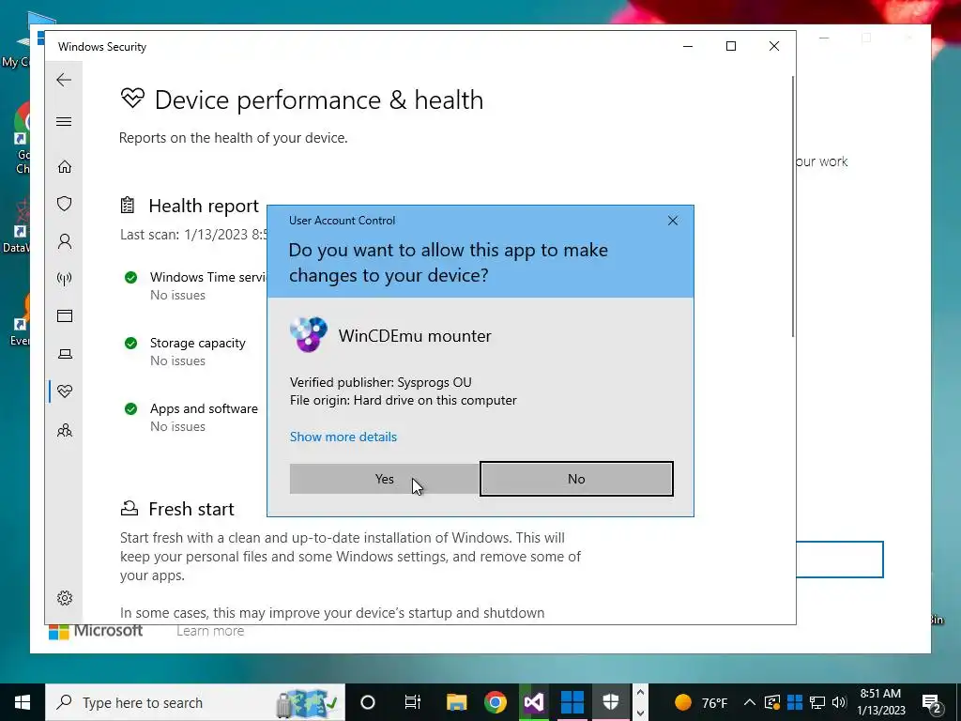Click No in User Account Control dialog

pyautogui.click(x=576, y=479)
